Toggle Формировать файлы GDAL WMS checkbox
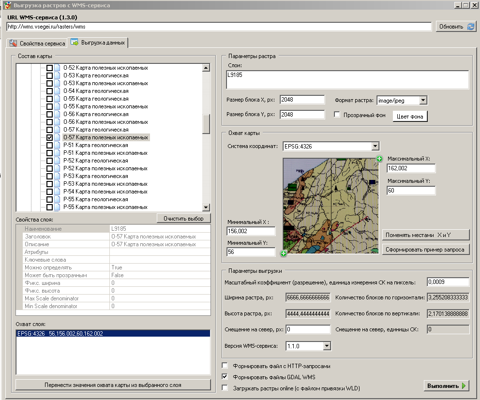 (225, 376)
